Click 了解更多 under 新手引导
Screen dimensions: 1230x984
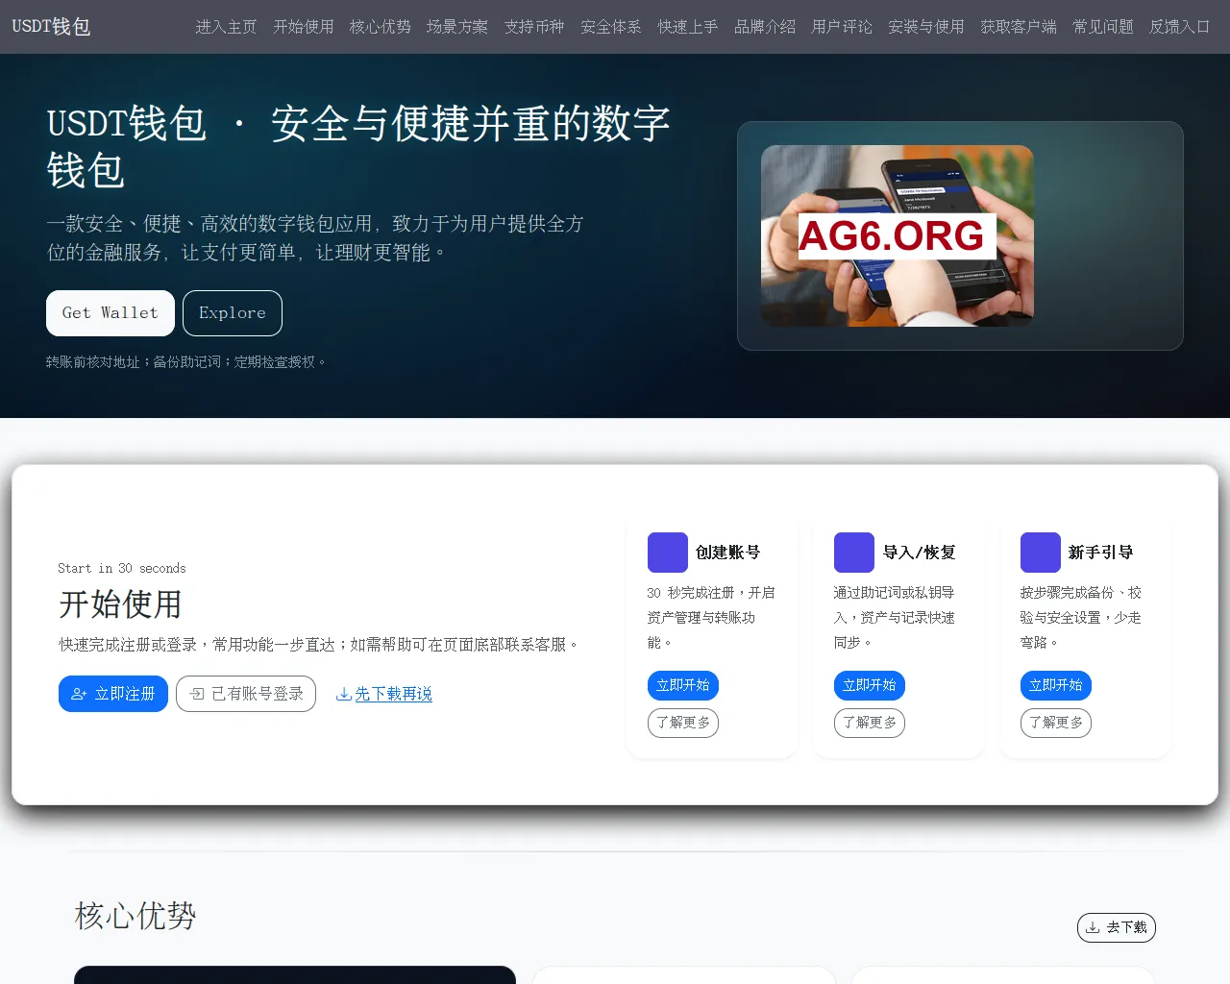point(1056,723)
